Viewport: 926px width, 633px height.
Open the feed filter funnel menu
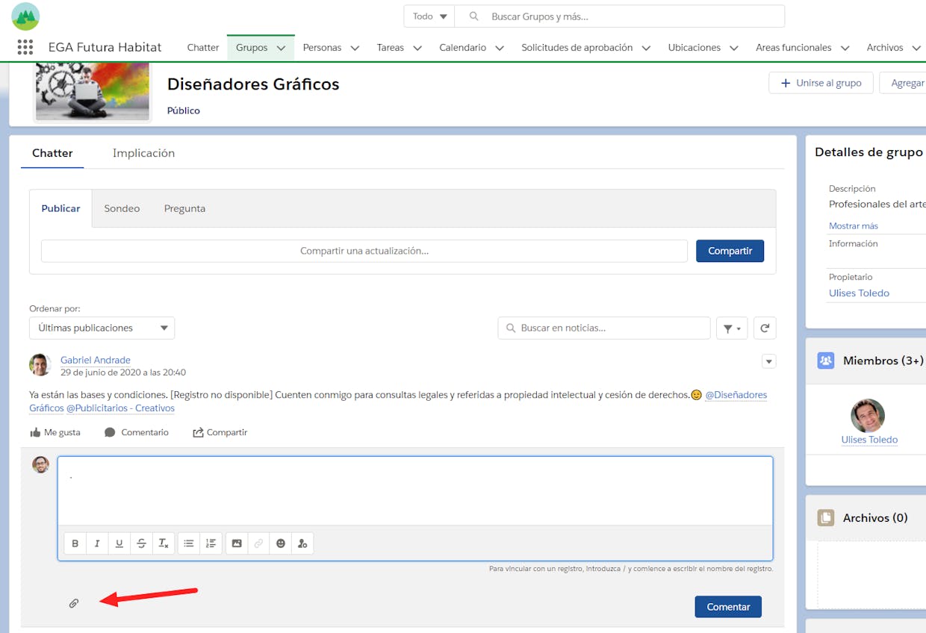[732, 328]
